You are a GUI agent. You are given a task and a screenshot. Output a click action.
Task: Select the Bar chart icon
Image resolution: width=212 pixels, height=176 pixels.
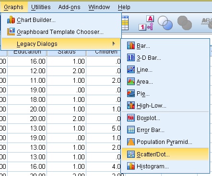tap(131, 46)
